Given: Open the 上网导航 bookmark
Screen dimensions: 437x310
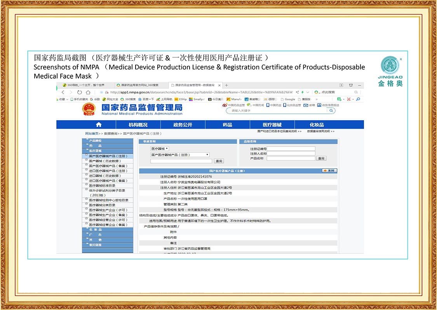Looking at the screenshot, I should pos(164,99).
